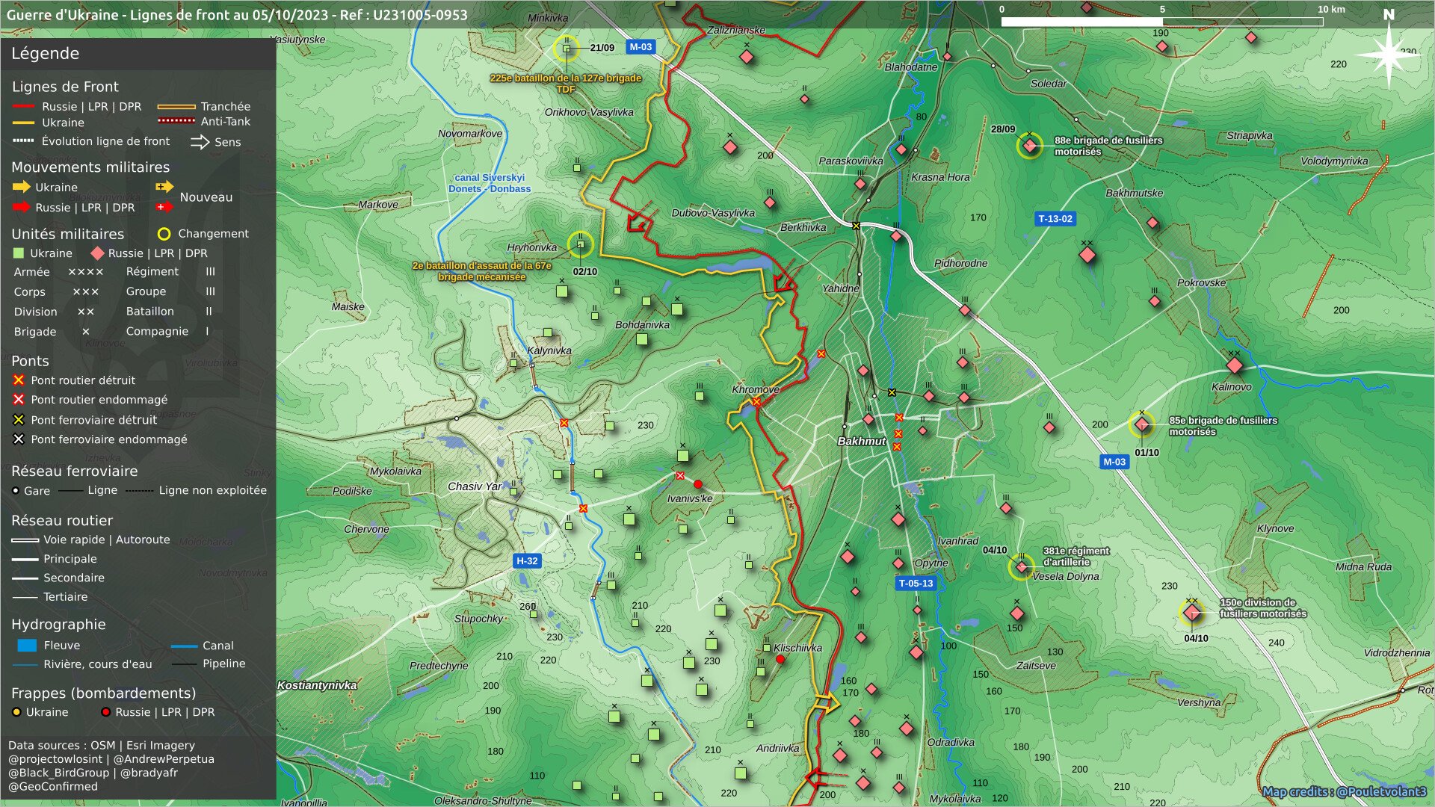Click the Klischiivka village label
This screenshot has width=1435, height=807.
click(797, 648)
